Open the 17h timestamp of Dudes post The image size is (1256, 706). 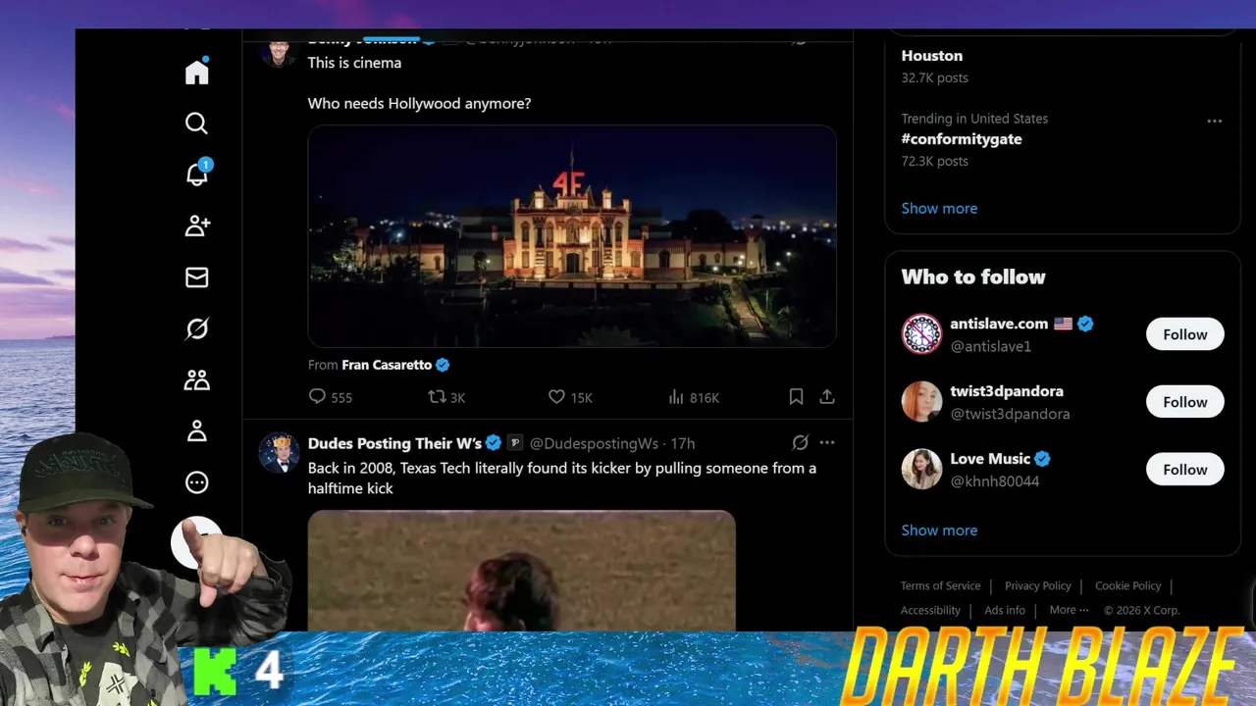[x=683, y=443]
